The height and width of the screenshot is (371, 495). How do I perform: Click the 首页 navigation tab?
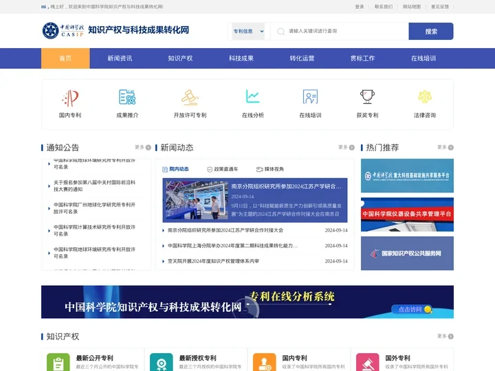[65, 58]
